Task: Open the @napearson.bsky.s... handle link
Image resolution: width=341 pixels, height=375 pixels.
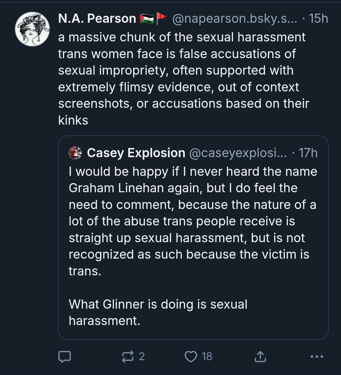Action: coord(235,19)
